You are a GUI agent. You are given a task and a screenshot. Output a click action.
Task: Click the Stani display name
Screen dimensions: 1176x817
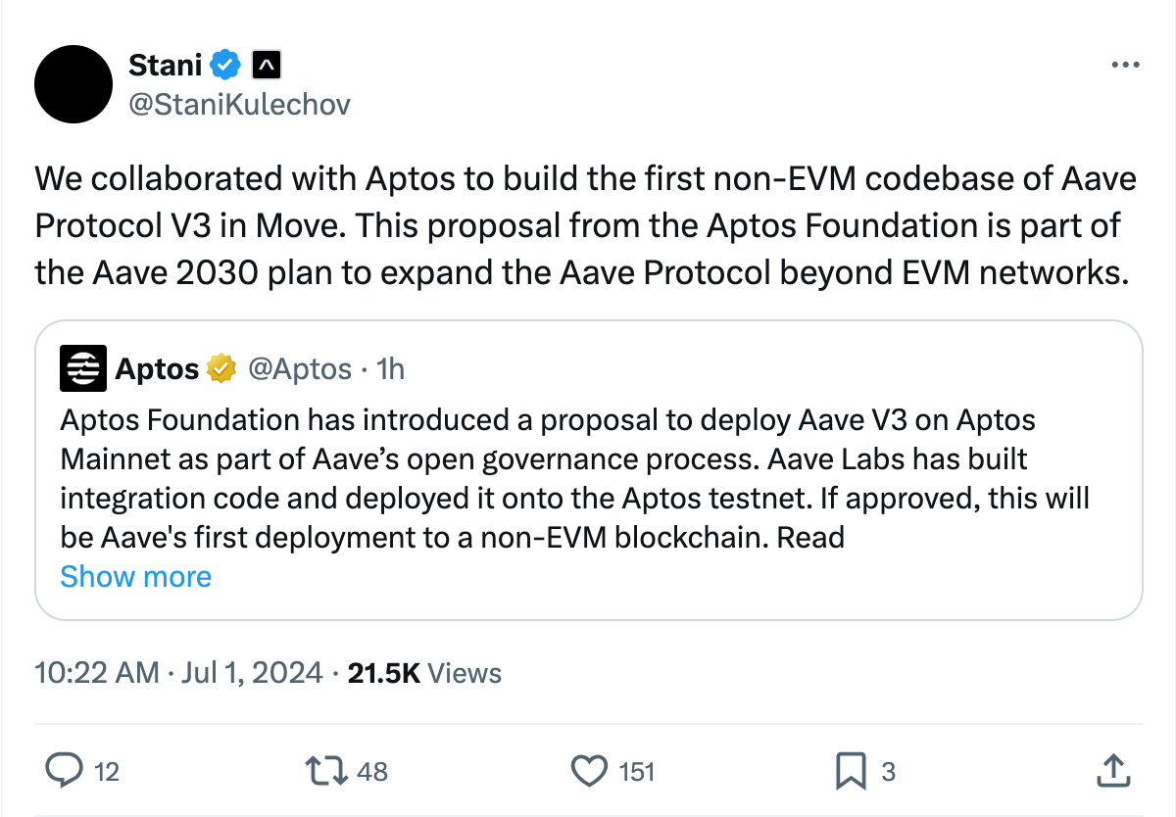[166, 66]
